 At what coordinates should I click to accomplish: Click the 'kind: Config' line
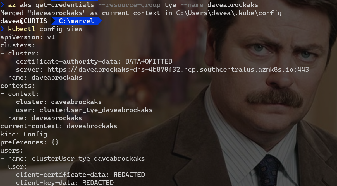point(24,134)
